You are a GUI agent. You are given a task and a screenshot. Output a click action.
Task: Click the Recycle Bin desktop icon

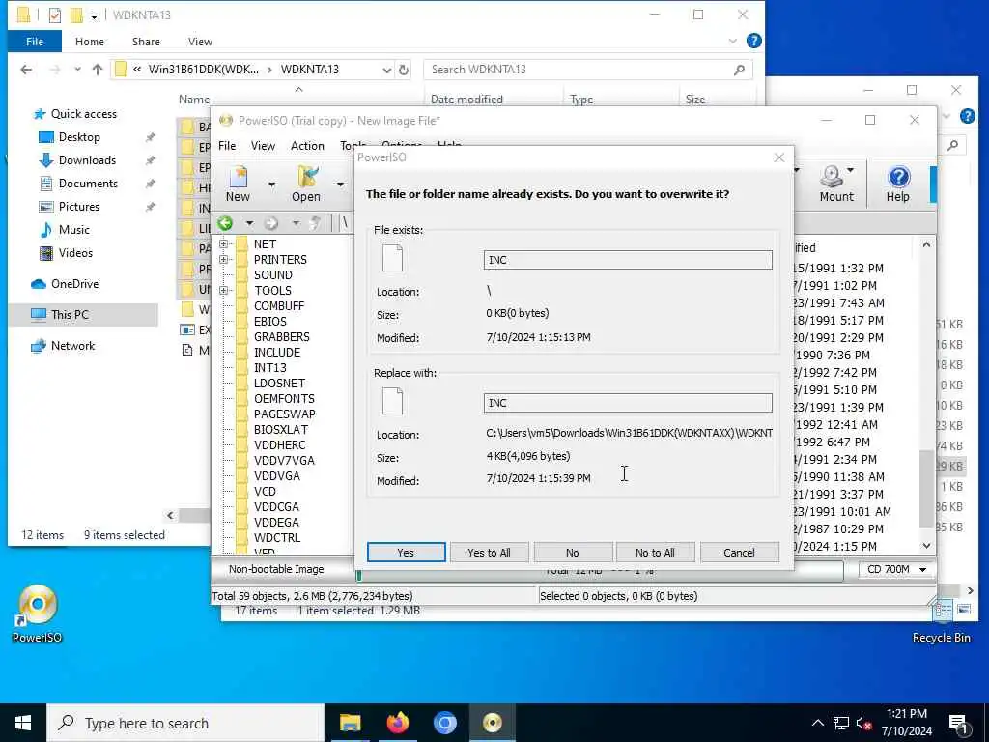[x=941, y=620]
